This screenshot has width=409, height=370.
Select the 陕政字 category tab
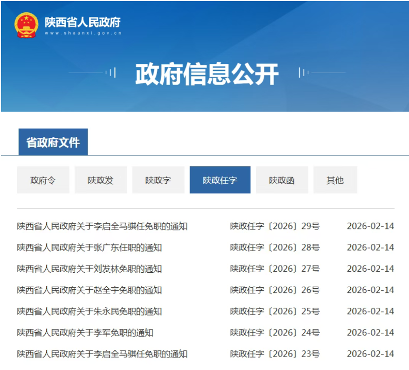pyautogui.click(x=158, y=180)
